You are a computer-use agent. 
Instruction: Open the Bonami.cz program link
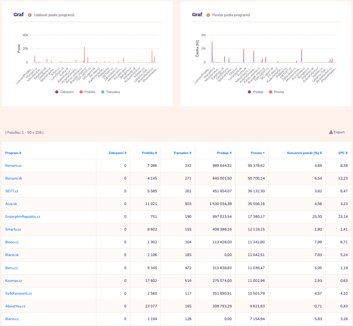click(x=13, y=166)
